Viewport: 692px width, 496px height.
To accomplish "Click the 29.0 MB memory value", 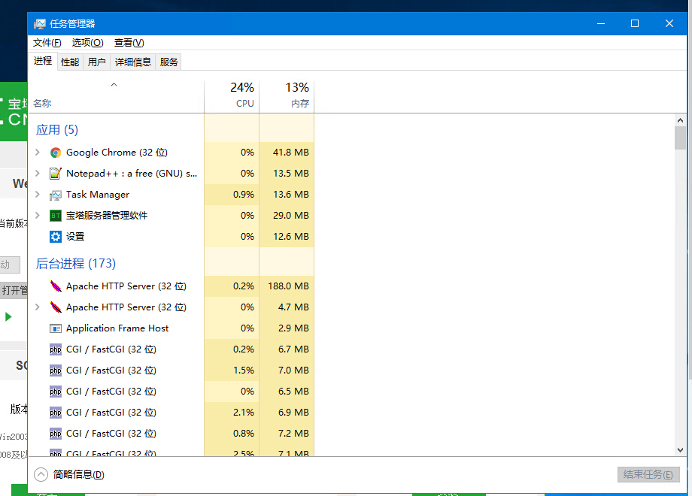I will tap(291, 216).
